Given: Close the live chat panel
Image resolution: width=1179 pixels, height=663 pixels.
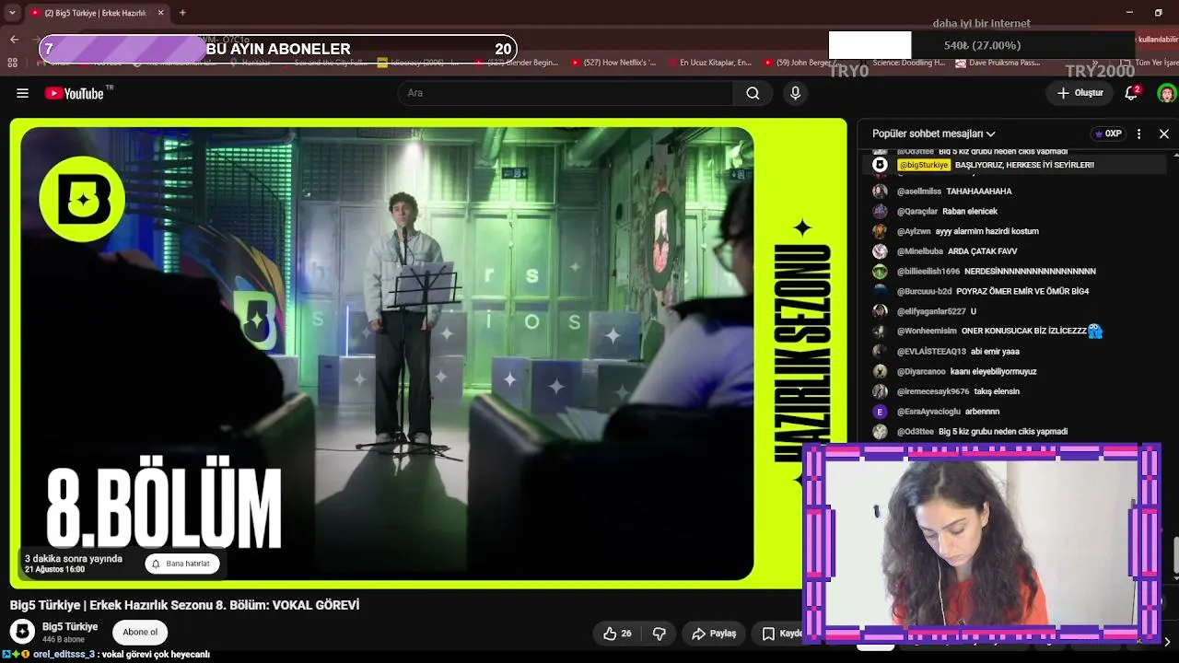Looking at the screenshot, I should [1164, 134].
